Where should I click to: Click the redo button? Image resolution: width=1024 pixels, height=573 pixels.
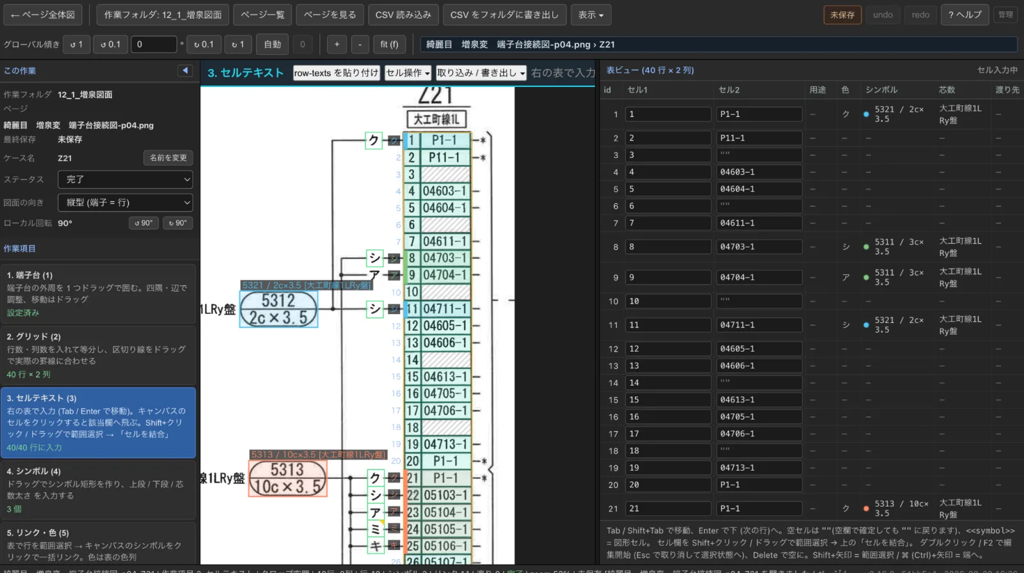pos(920,15)
